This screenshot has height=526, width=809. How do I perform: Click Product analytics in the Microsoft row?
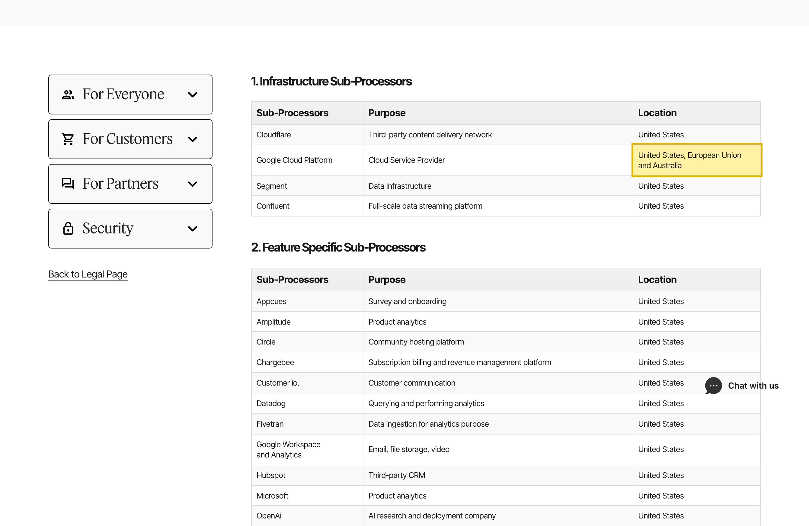(x=397, y=496)
